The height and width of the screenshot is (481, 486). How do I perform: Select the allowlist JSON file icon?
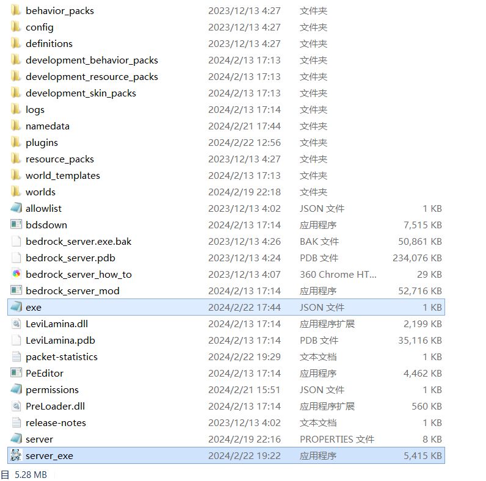[x=16, y=208]
